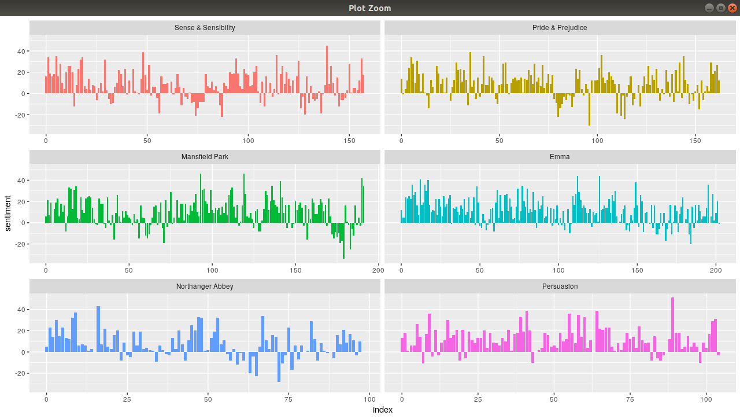This screenshot has height=419, width=740.
Task: Click the 100 x-axis tick under Persuasion
Action: click(x=706, y=399)
